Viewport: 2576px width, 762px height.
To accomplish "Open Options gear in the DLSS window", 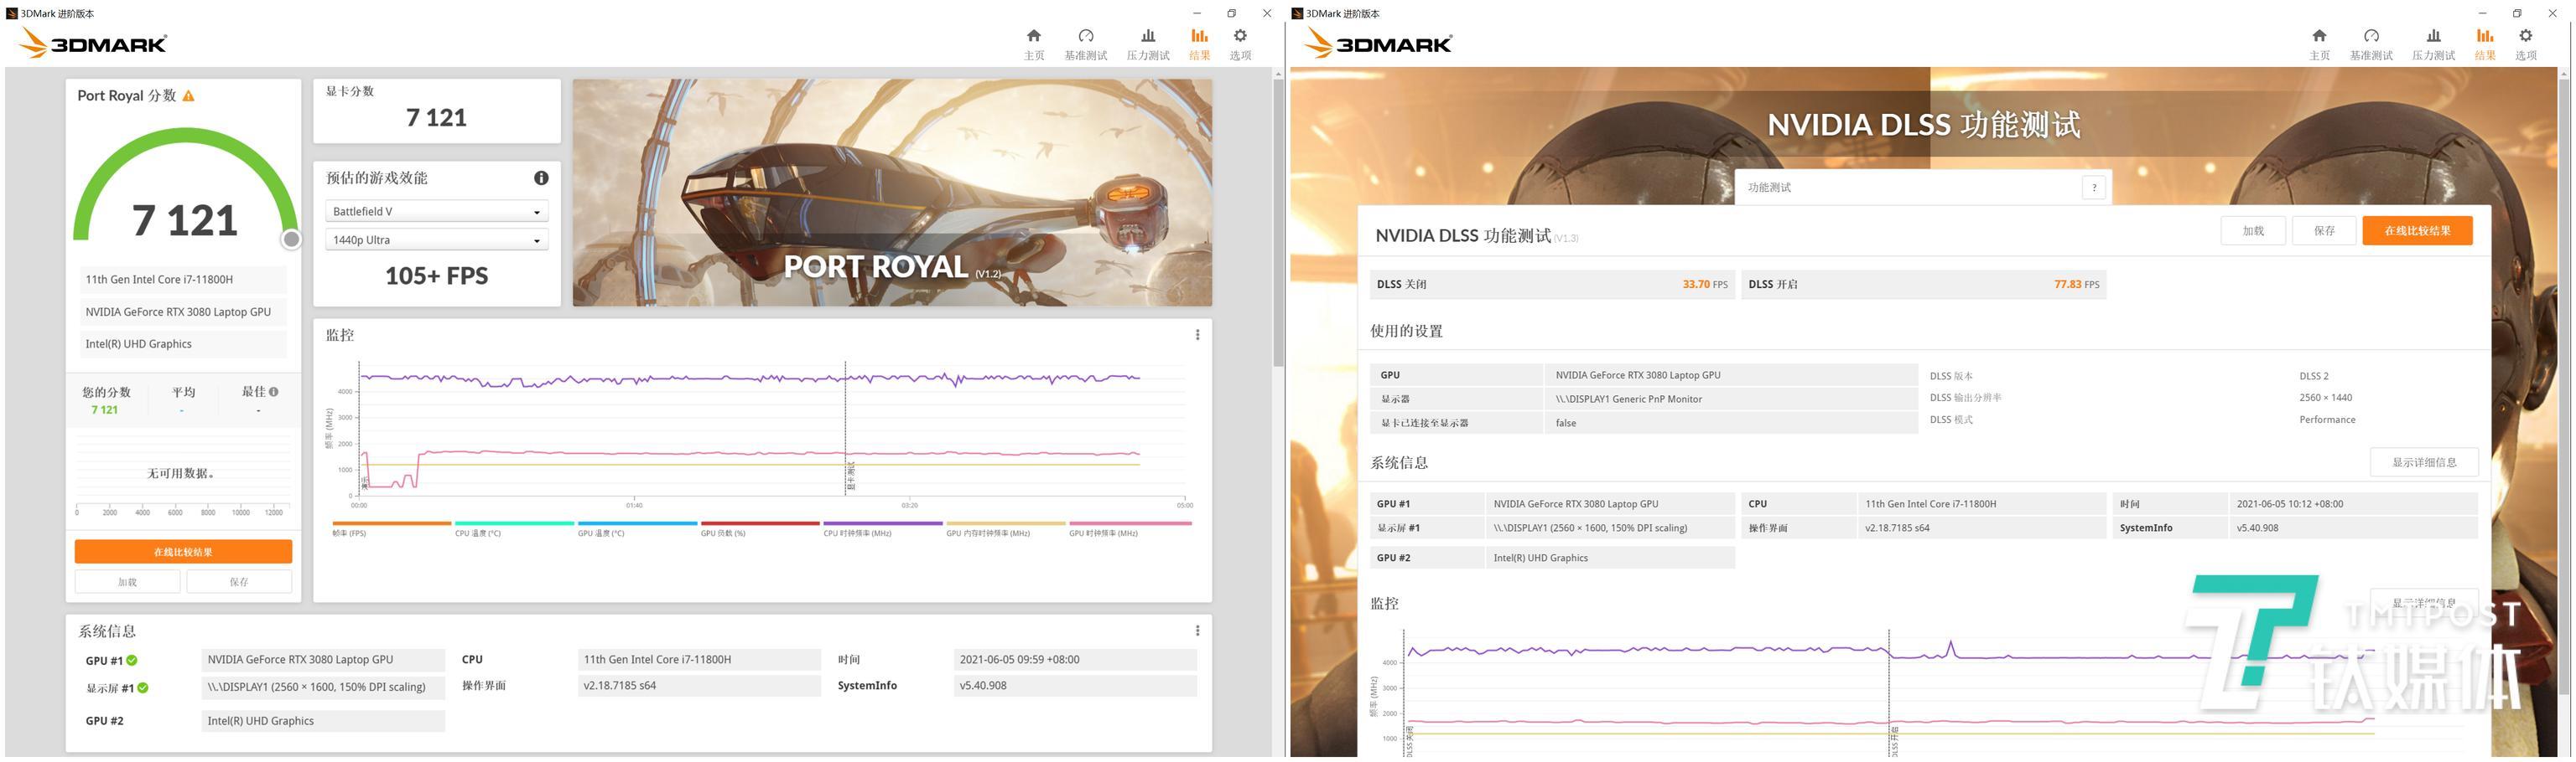I will [2525, 44].
